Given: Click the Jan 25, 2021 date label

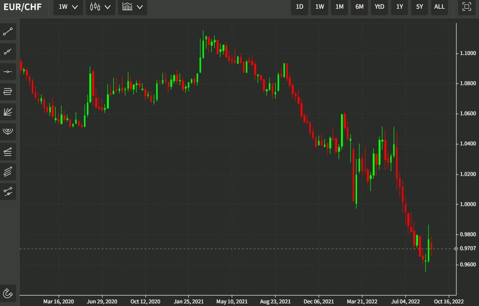Looking at the screenshot, I should pyautogui.click(x=189, y=301).
